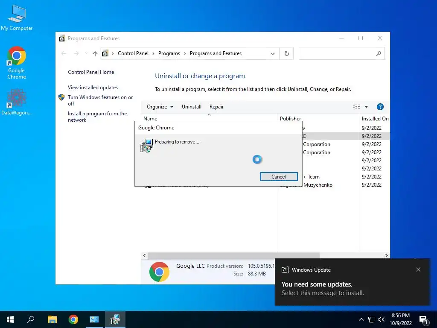Cancel the Google Chrome removal dialog
Screen dimensions: 437x328
point(279,176)
